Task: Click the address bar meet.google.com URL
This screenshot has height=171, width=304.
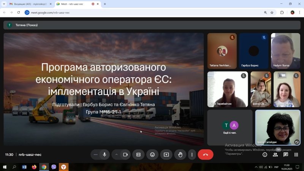Action: (50, 13)
